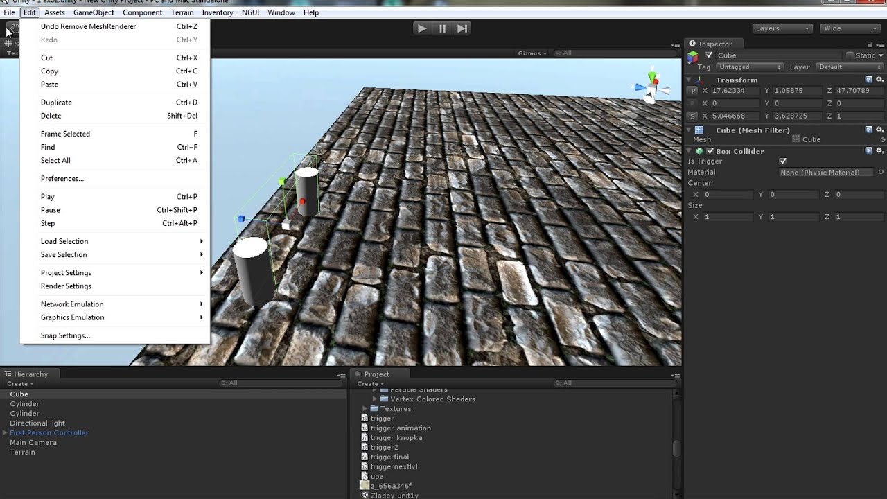Screen dimensions: 887x499
Task: Open the Box Collider gear menu
Action: pyautogui.click(x=880, y=150)
